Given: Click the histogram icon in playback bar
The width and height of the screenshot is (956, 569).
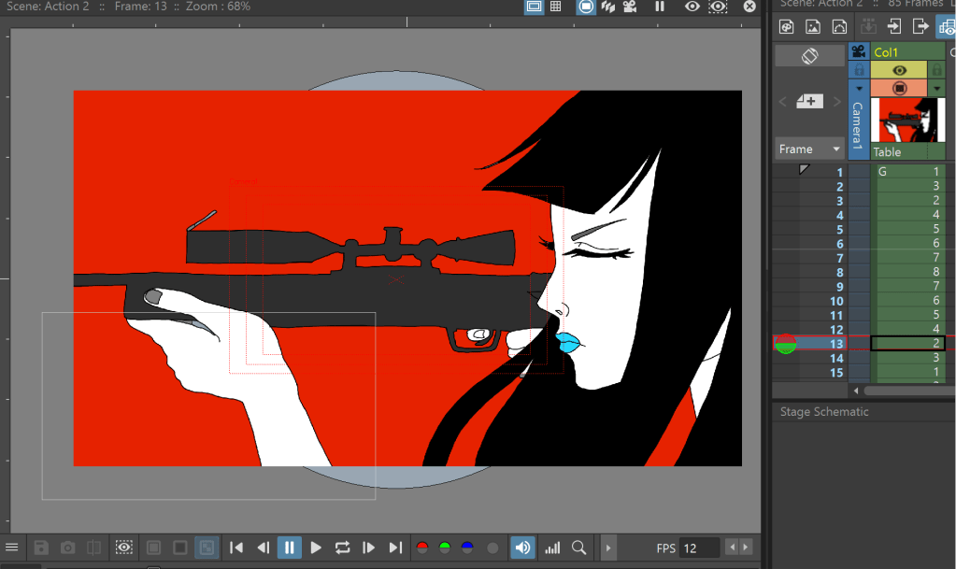Looking at the screenshot, I should pos(552,548).
